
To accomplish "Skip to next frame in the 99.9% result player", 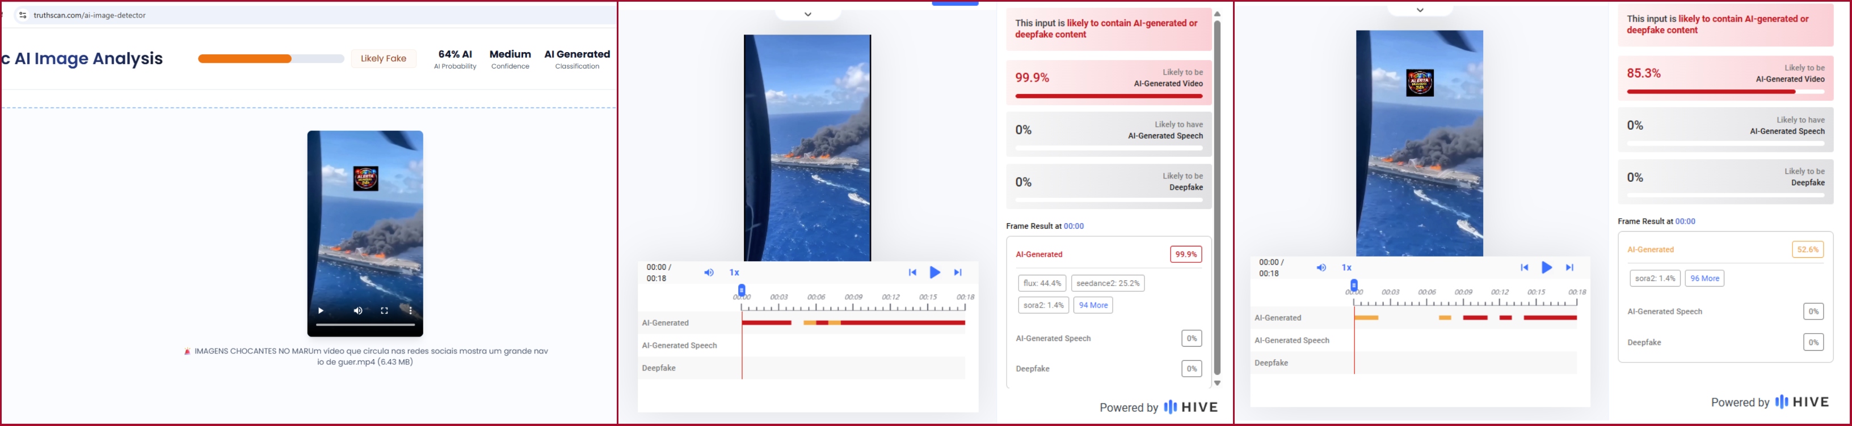I will click(958, 272).
